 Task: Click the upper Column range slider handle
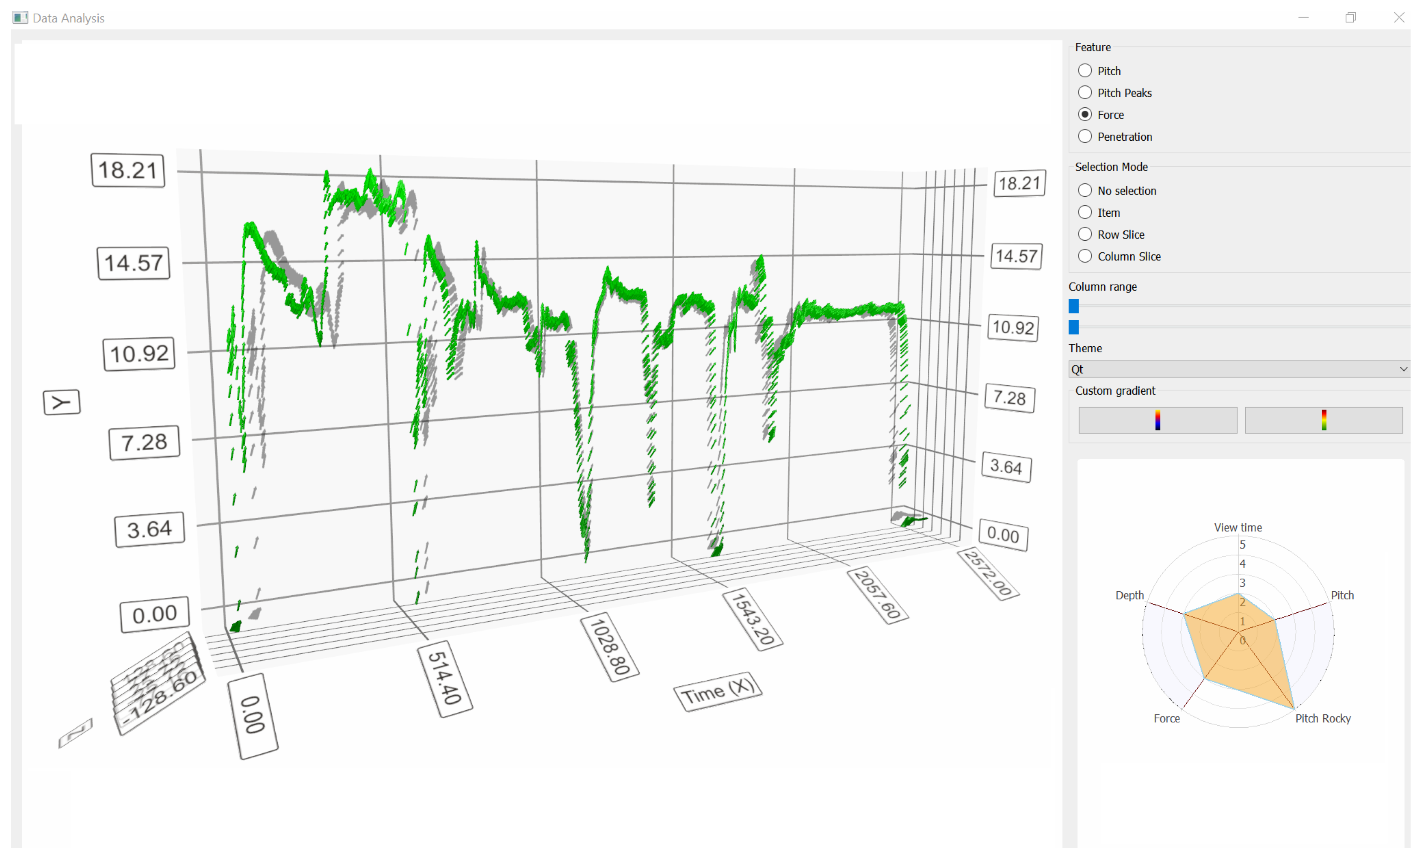coord(1073,306)
